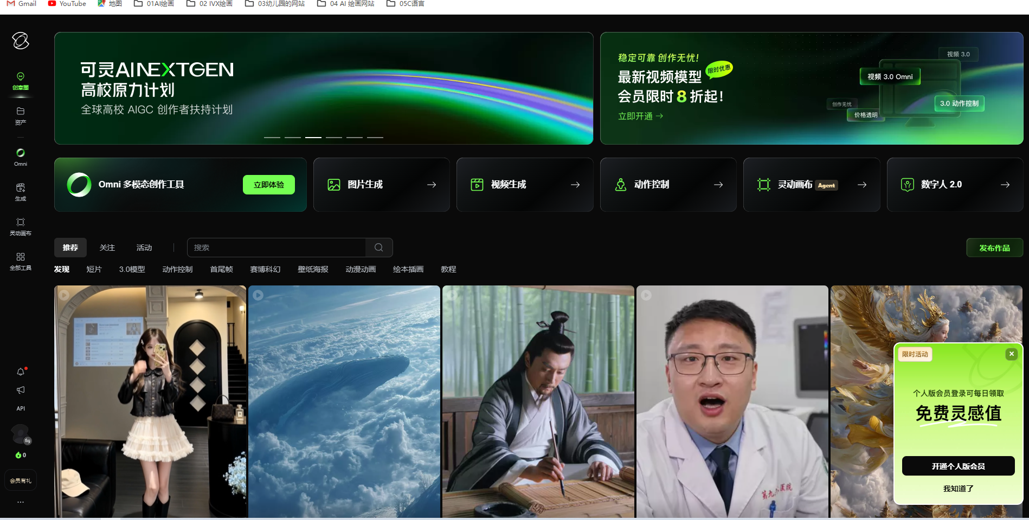Click the Kling logo in the sidebar

point(21,41)
